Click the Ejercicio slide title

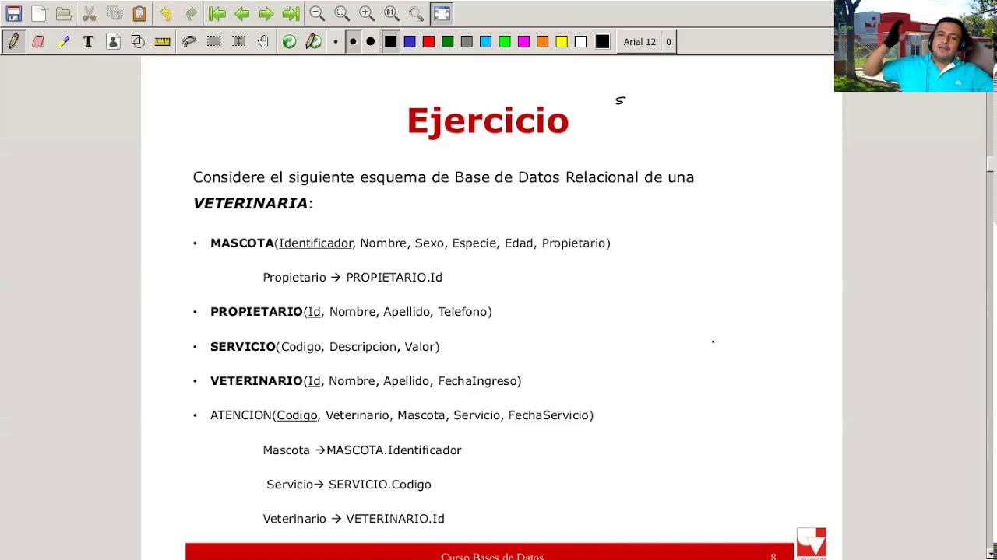(x=488, y=121)
